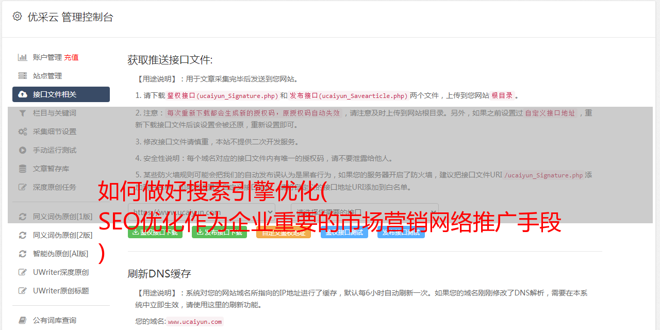The image size is (660, 330).
Task: Click the green 鉴权接口下载 button
Action: [x=155, y=232]
